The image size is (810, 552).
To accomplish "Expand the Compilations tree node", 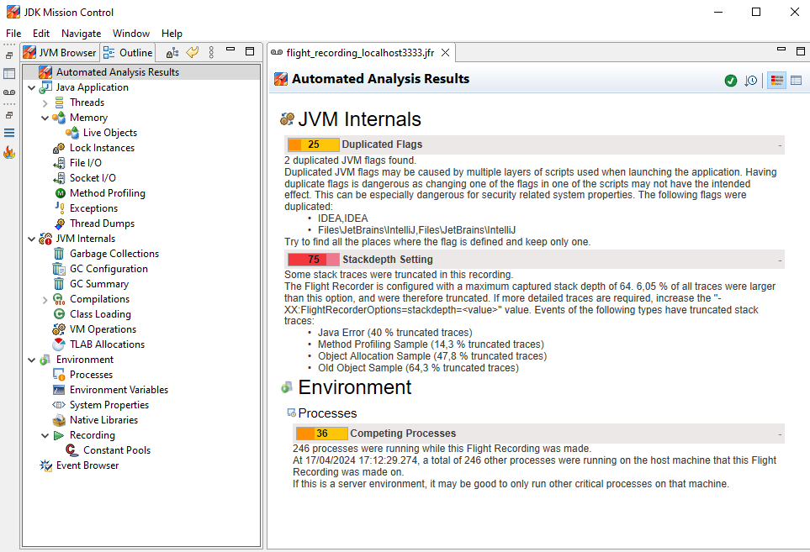I will click(x=45, y=300).
